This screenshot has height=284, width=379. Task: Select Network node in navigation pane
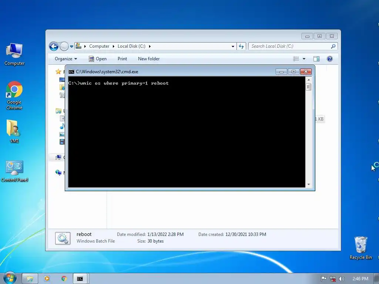click(58, 172)
